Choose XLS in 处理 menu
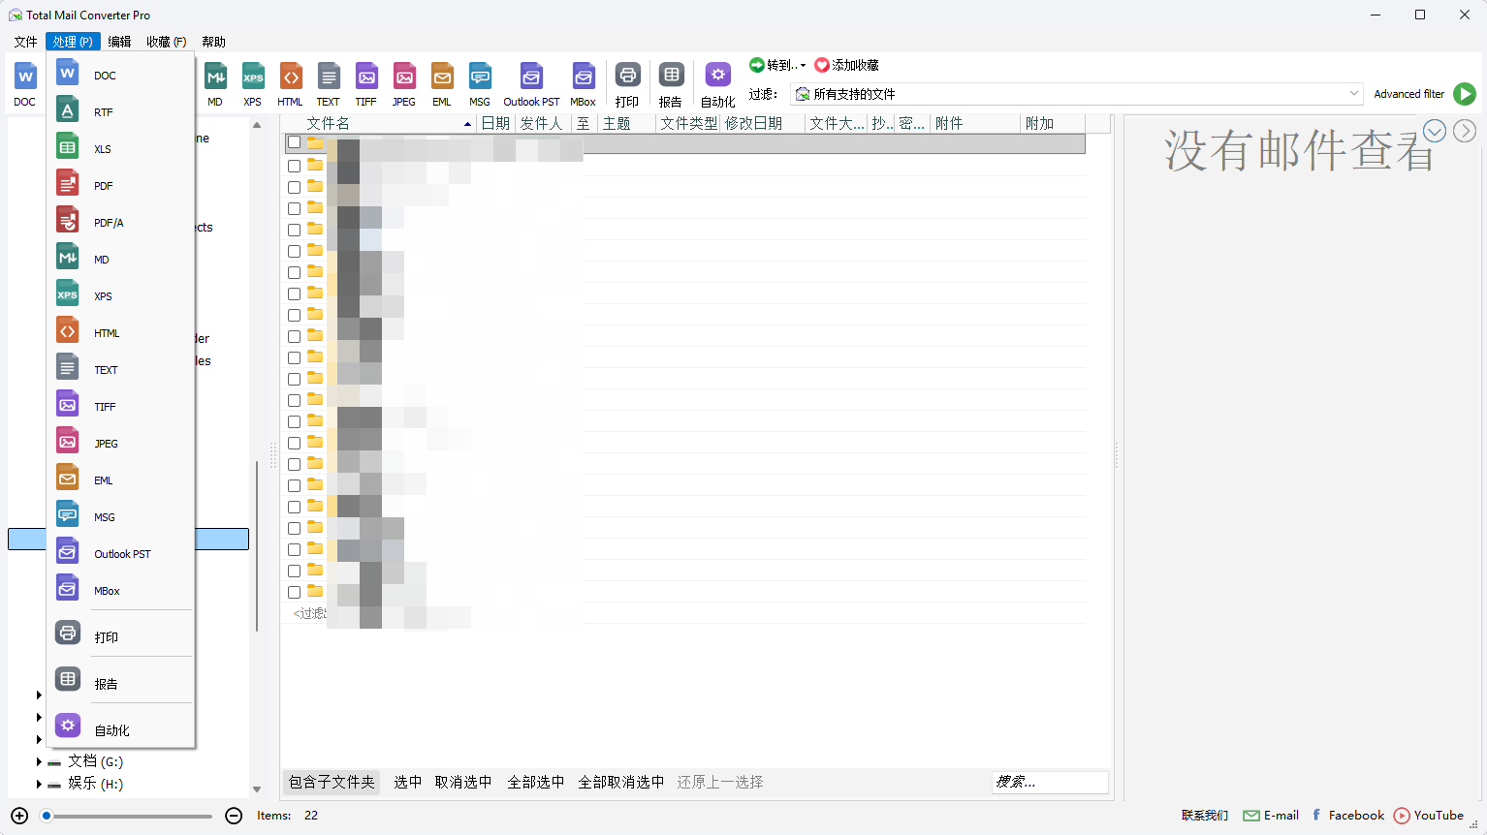1487x835 pixels. coord(121,148)
